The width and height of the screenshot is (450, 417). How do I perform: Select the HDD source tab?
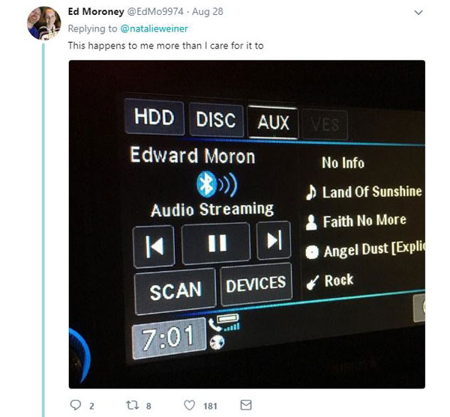pos(154,117)
